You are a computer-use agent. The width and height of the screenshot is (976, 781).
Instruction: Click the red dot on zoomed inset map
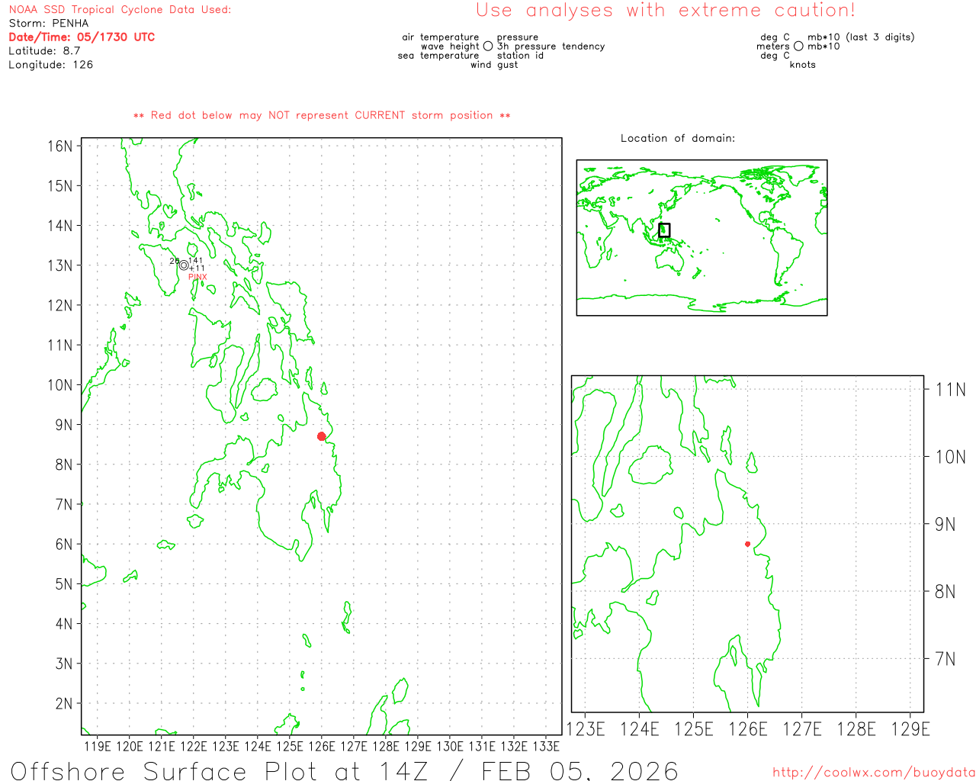click(x=747, y=544)
